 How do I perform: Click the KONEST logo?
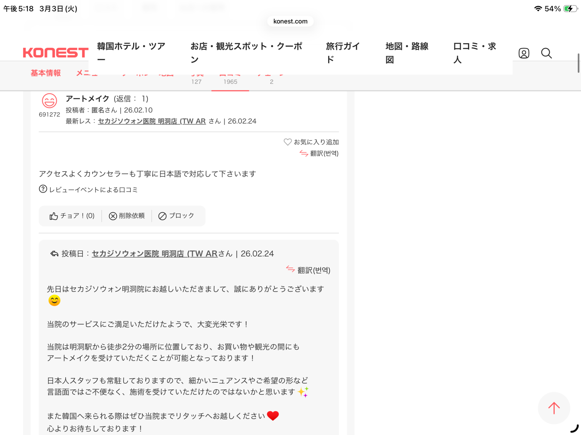[x=54, y=52]
